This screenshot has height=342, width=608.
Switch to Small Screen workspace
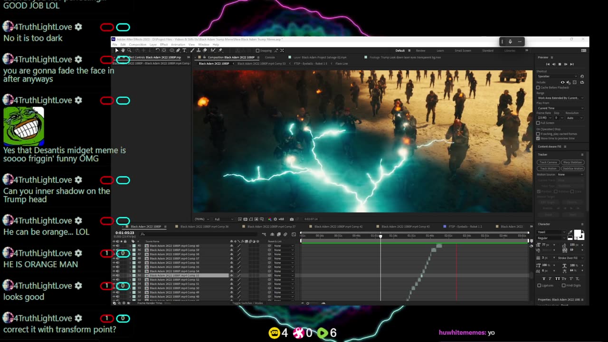point(463,50)
